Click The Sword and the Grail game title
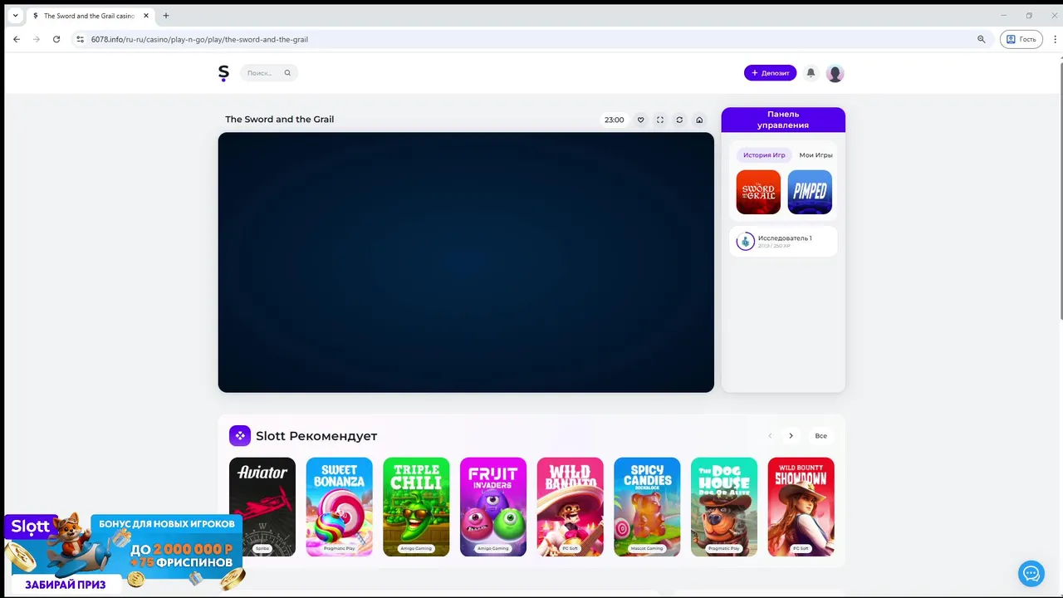Viewport: 1063px width, 598px height. (x=279, y=120)
